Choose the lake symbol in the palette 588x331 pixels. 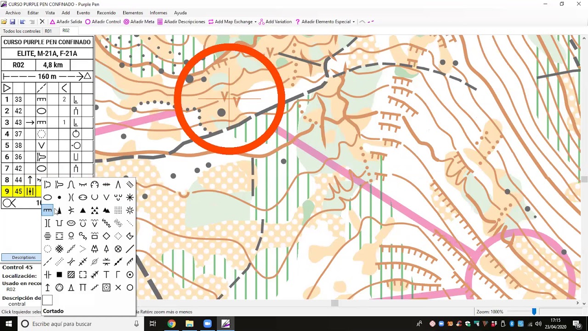pyautogui.click(x=71, y=223)
